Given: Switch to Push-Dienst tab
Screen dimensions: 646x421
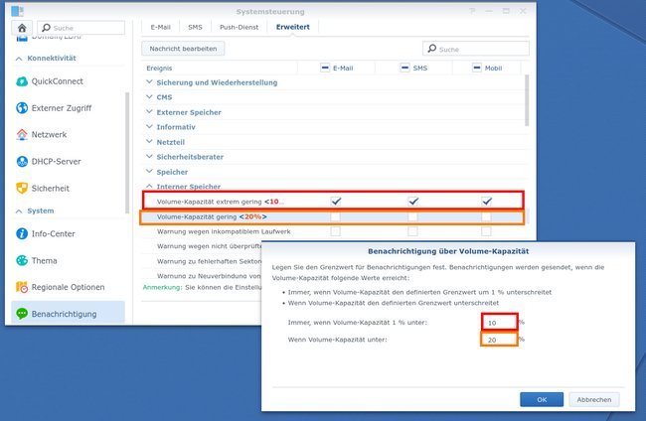Looking at the screenshot, I should (x=239, y=27).
